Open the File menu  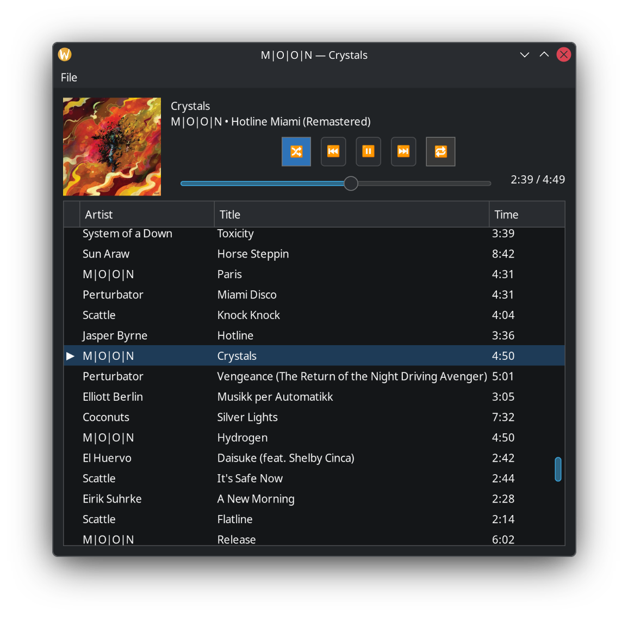[69, 77]
